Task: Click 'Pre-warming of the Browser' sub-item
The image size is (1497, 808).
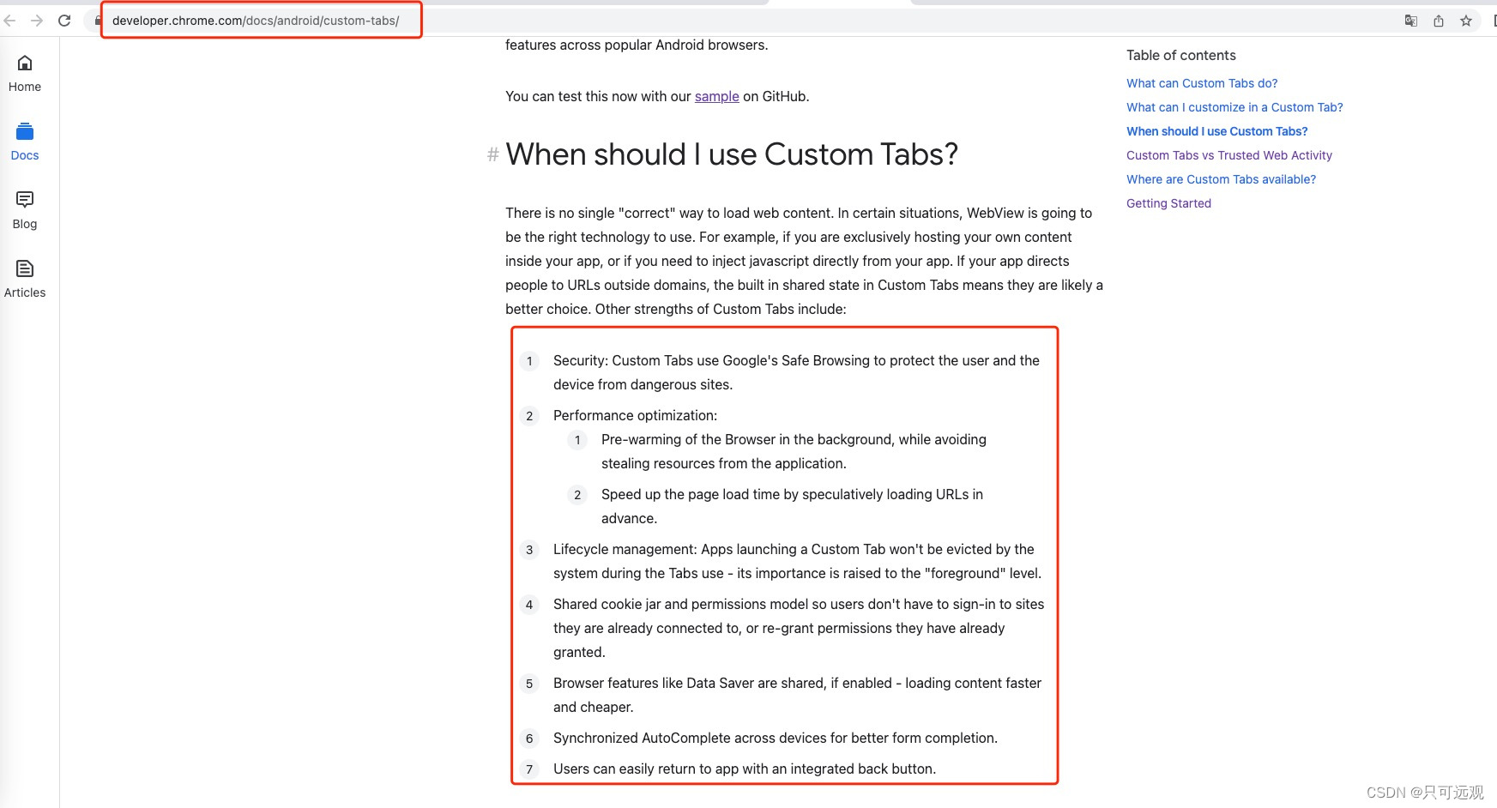Action: click(x=794, y=451)
